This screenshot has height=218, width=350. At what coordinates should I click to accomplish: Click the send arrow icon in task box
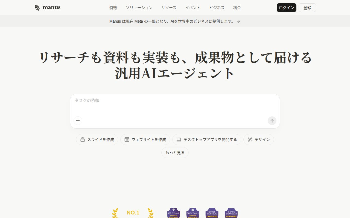[x=272, y=121]
